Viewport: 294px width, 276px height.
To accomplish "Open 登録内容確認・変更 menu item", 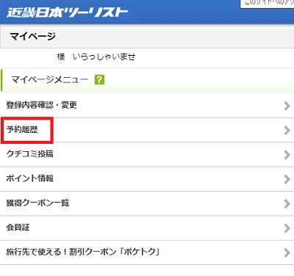I will (x=147, y=106).
